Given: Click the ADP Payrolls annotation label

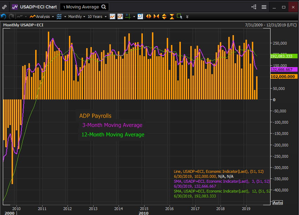Looking at the screenshot, I should (x=95, y=116).
